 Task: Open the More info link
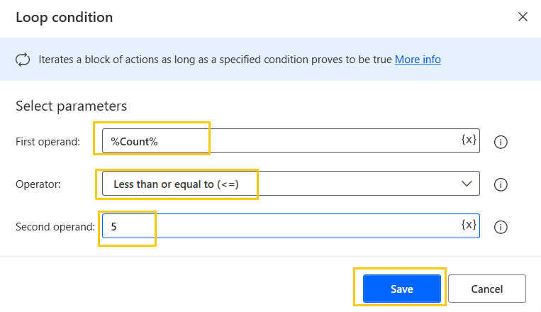(418, 60)
